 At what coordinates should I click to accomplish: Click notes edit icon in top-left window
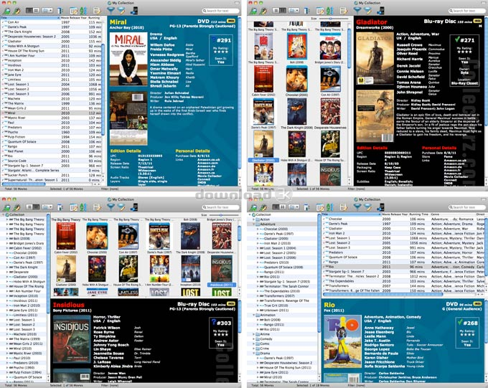pyautogui.click(x=97, y=11)
